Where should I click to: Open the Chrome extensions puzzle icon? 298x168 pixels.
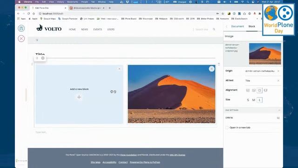tap(260, 14)
